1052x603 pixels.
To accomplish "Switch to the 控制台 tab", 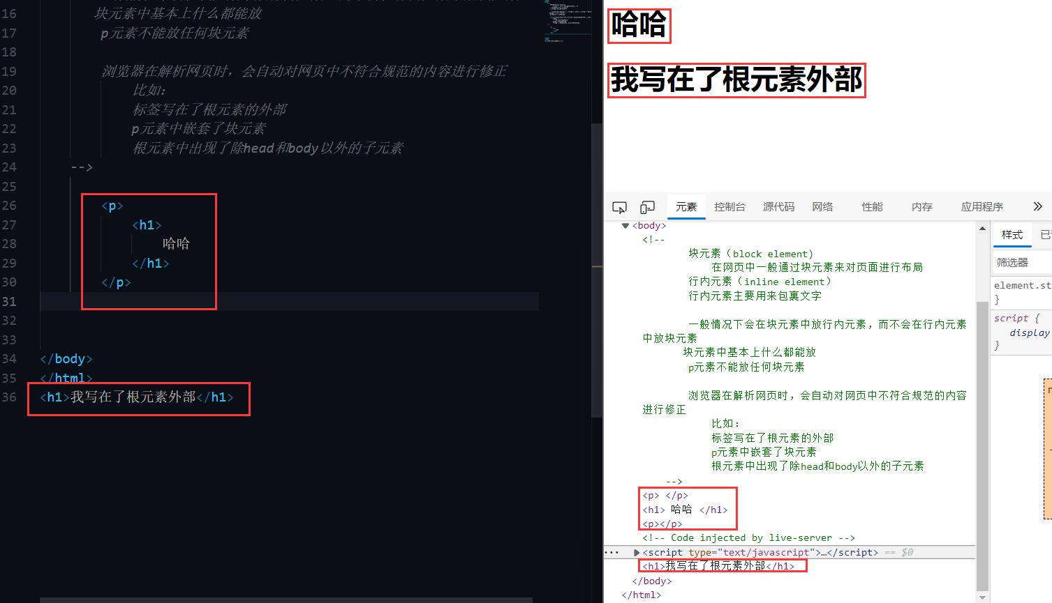I will pos(730,206).
